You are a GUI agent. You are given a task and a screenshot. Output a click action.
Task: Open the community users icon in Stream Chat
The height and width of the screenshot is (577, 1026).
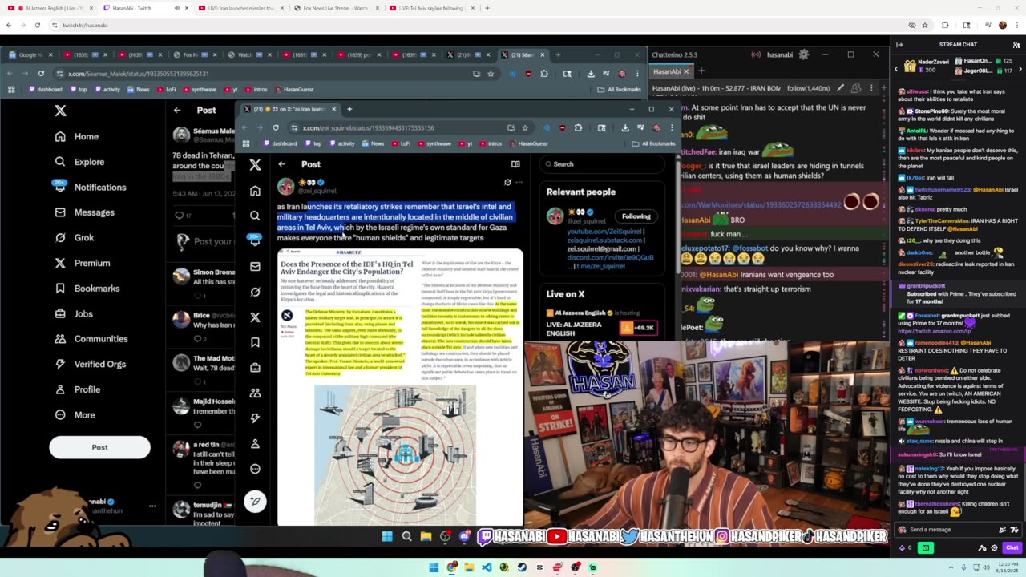tap(1016, 45)
